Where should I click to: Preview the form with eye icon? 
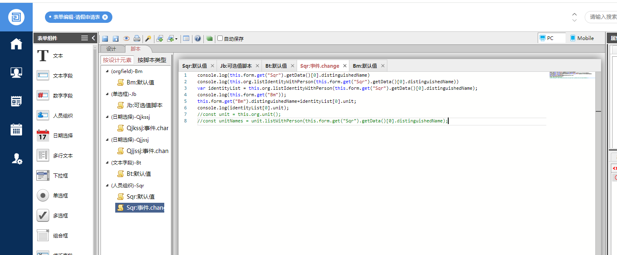[x=126, y=38]
